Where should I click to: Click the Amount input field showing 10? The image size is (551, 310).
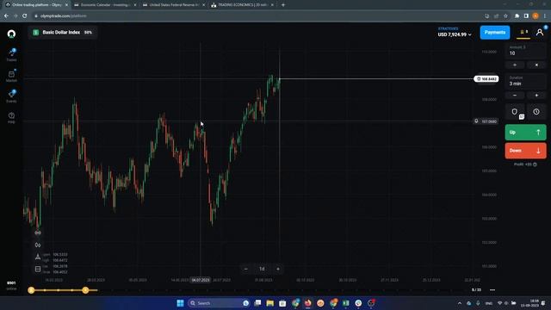[525, 51]
